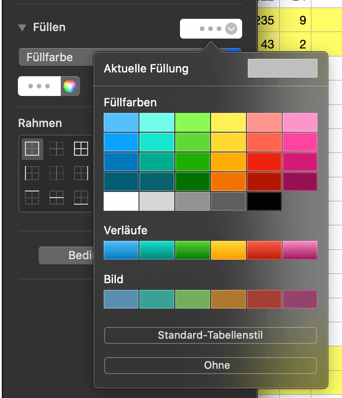Viewport: 342px width, 398px height.
Task: Select the top border icon
Action: click(x=32, y=198)
